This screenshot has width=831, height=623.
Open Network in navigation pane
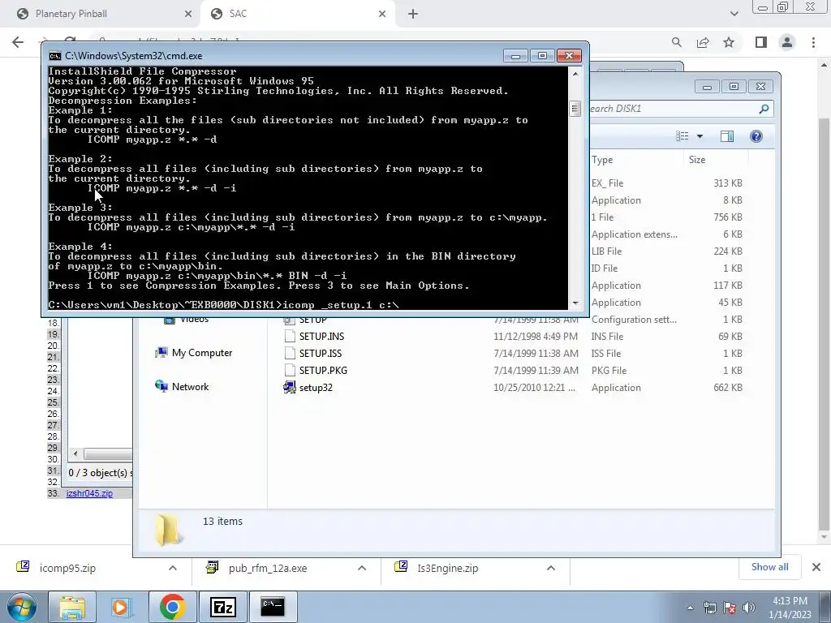coord(190,387)
